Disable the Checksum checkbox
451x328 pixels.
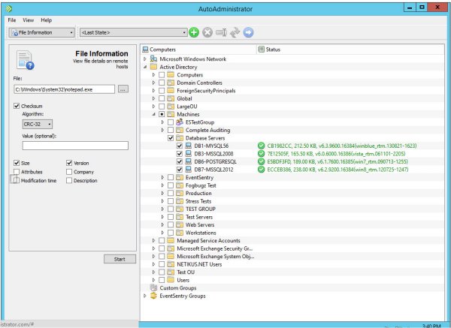(17, 106)
